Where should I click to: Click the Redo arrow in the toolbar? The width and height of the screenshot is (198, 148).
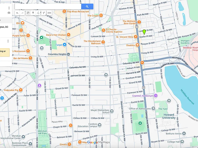coord(22,13)
